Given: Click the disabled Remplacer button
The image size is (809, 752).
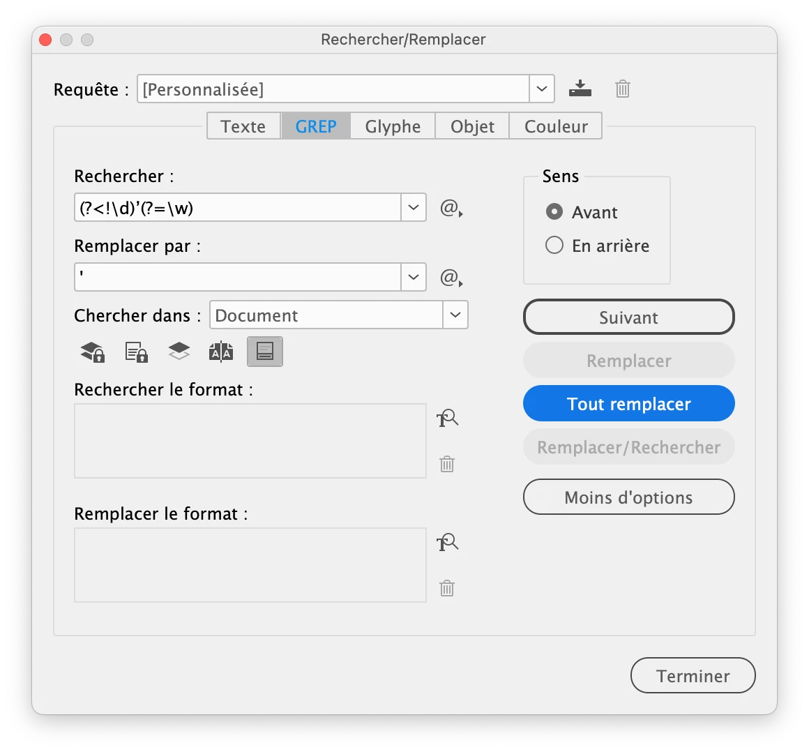Looking at the screenshot, I should [x=628, y=360].
